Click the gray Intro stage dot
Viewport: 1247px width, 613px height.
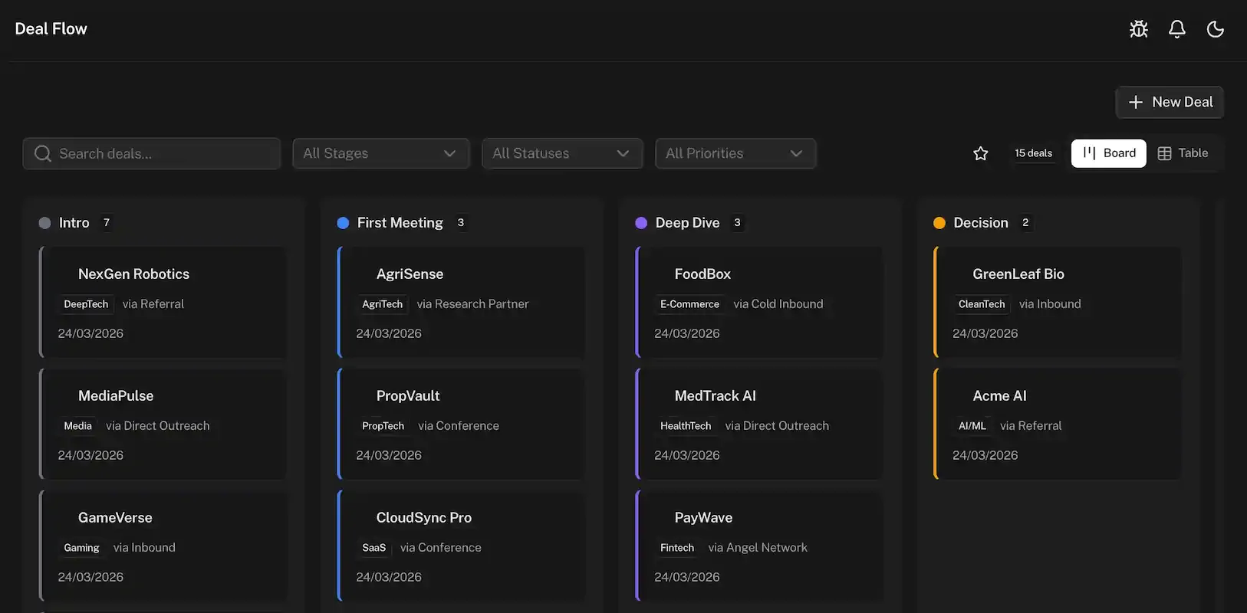click(x=44, y=223)
